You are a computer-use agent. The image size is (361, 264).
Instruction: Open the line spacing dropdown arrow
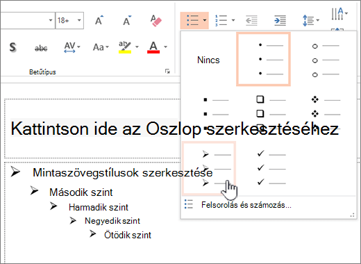click(x=318, y=20)
